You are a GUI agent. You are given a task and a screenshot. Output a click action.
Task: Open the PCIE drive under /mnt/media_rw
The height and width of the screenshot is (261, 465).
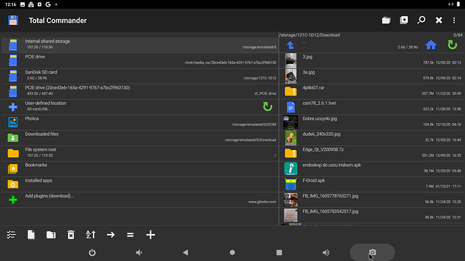pos(139,61)
